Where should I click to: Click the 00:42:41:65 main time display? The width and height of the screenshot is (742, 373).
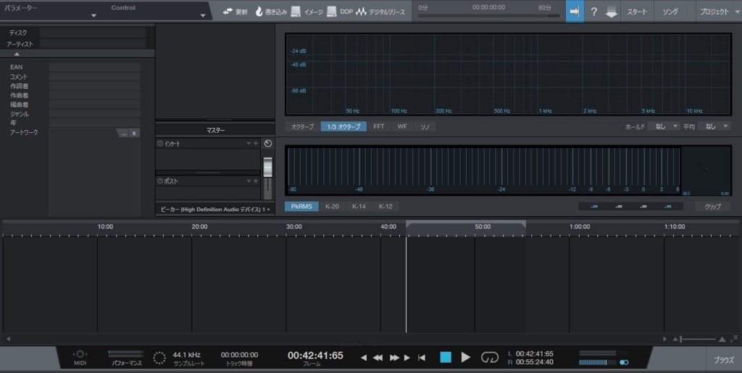pos(315,356)
